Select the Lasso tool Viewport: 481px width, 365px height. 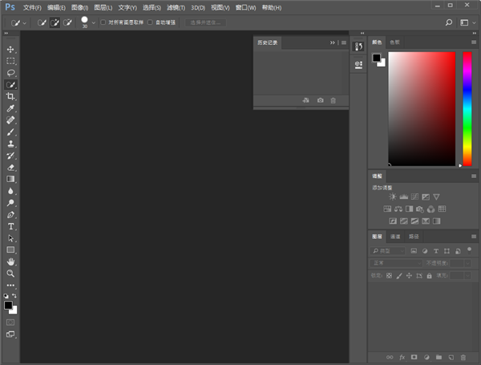coord(11,72)
